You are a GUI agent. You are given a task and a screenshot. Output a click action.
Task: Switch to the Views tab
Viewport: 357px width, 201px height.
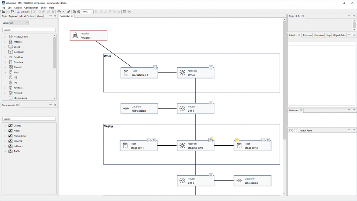click(40, 16)
